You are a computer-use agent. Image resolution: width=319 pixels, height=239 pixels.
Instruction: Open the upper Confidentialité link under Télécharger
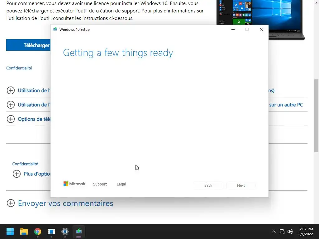coord(19,68)
